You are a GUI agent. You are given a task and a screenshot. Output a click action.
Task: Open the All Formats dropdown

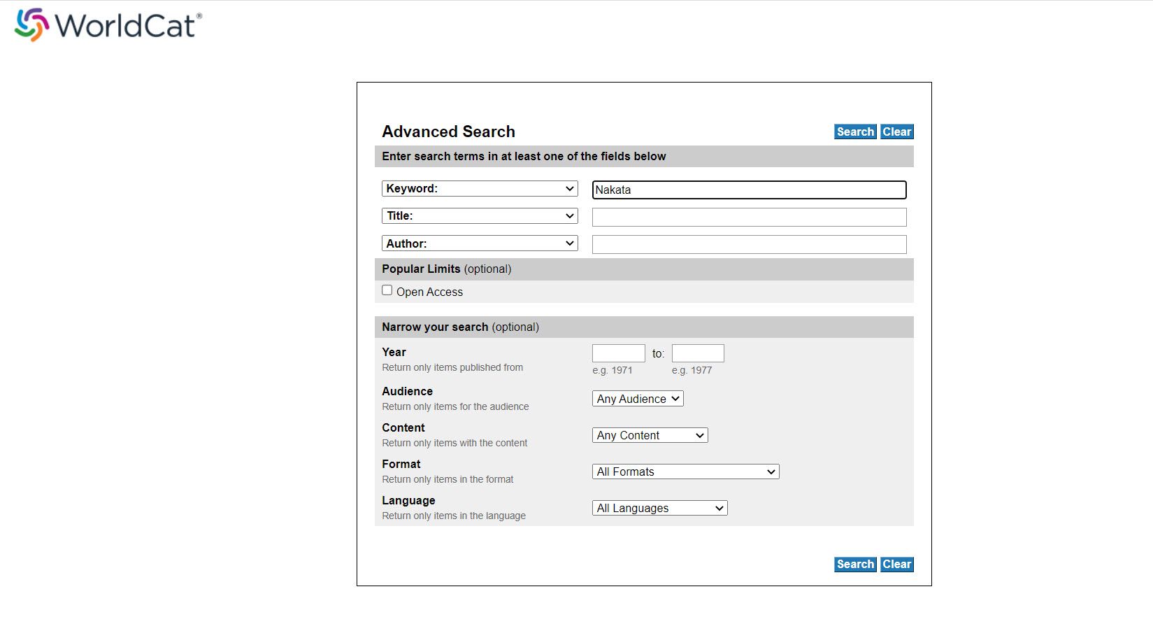tap(685, 471)
